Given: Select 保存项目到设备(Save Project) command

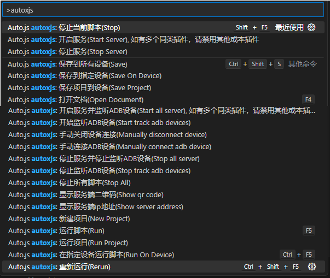Looking at the screenshot, I should point(163,87).
